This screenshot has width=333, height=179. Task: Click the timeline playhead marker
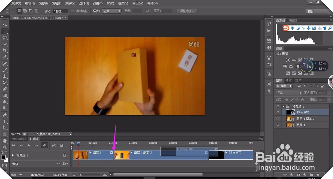(79, 143)
